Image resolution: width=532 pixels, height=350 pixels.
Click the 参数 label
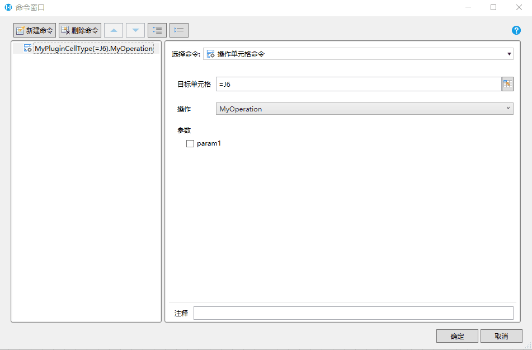(184, 130)
